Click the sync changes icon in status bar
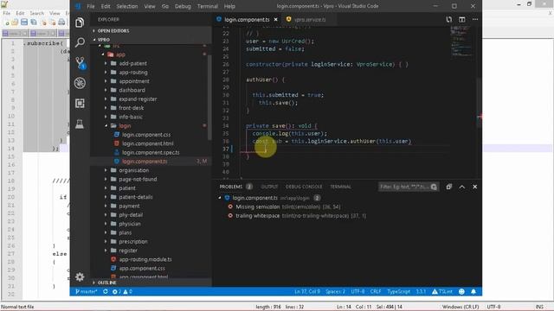The width and height of the screenshot is (554, 311). (106, 292)
